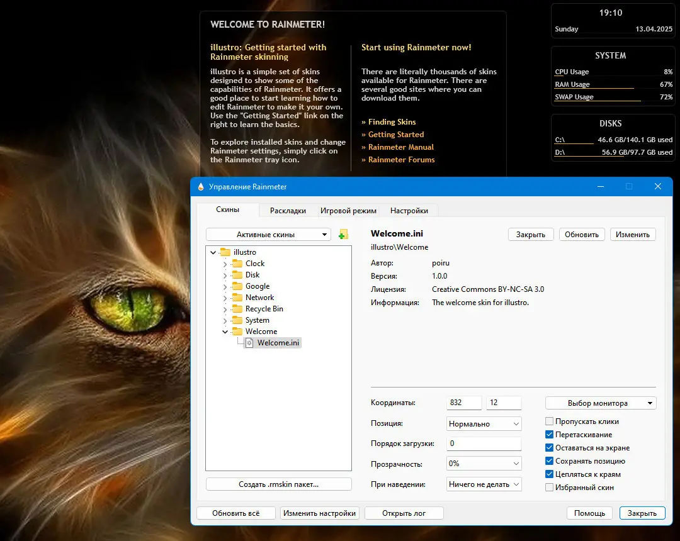Open the Прозрачность percentage dropdown
Screen dimensions: 680x541
click(x=484, y=464)
